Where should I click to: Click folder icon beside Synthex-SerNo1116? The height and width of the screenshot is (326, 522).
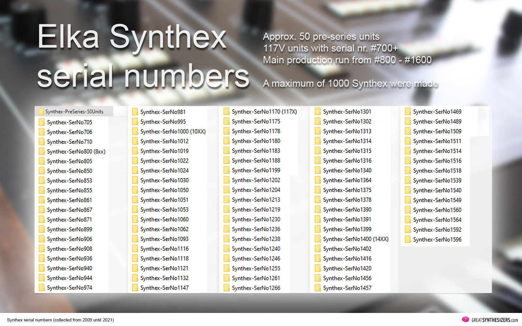click(x=135, y=249)
